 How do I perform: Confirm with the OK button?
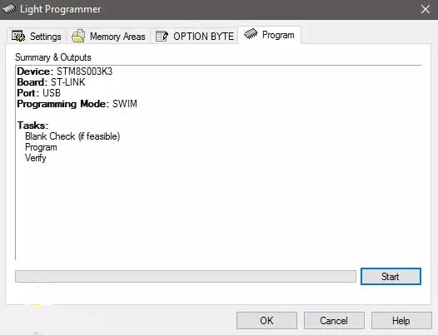(266, 321)
